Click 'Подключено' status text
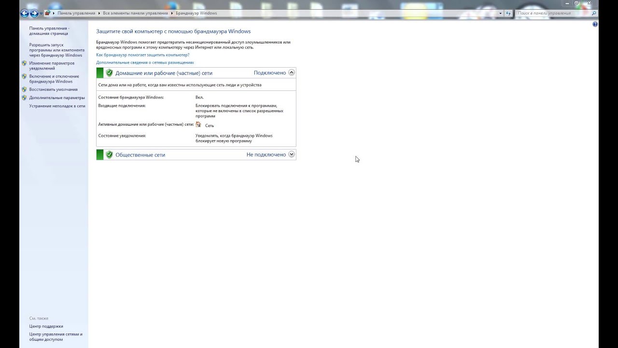This screenshot has width=618, height=348. (270, 73)
